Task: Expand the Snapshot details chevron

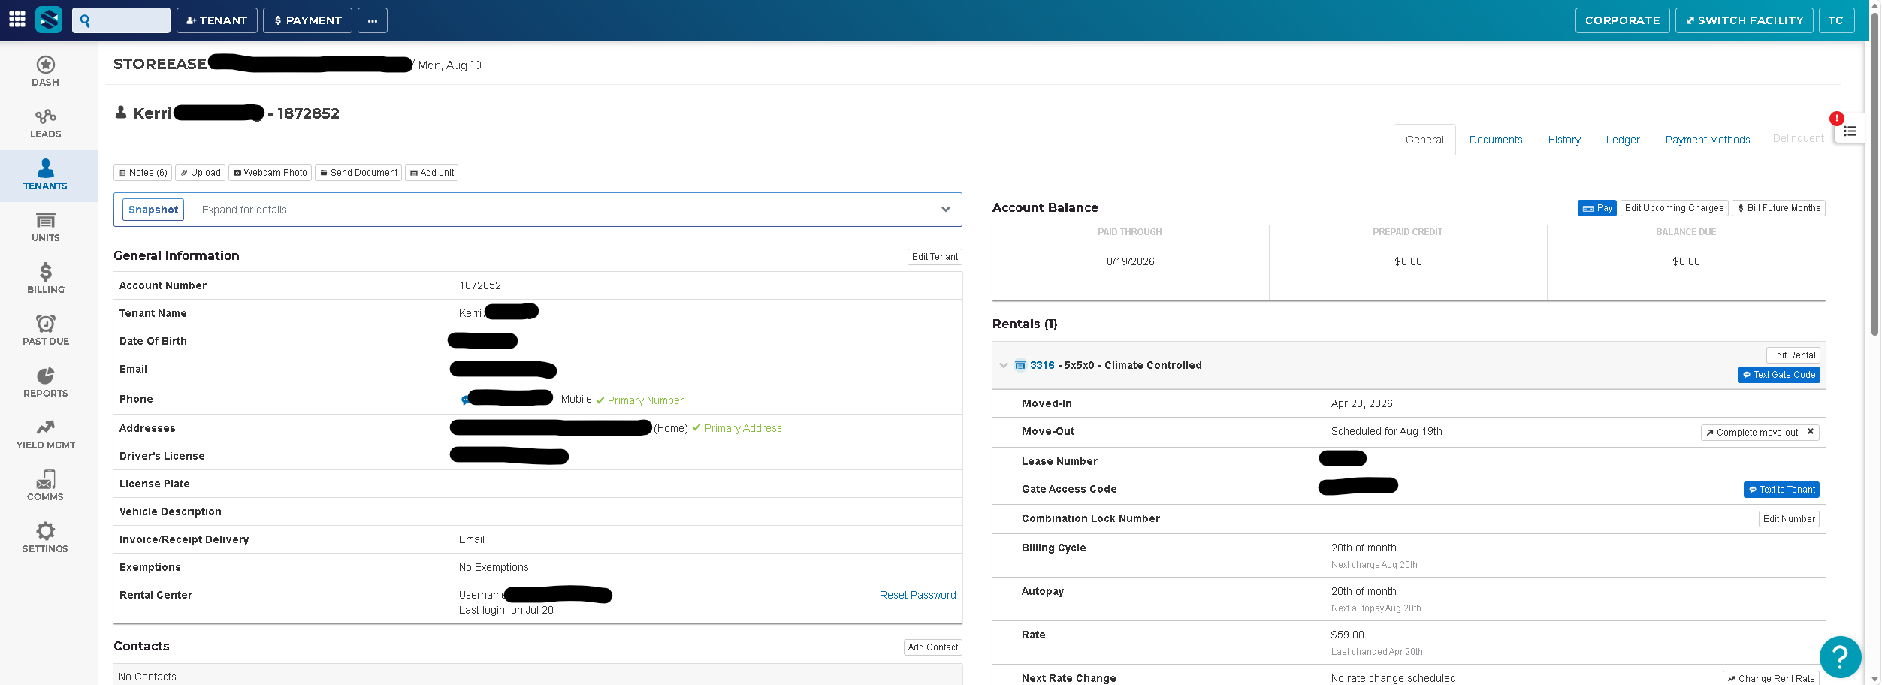Action: [946, 210]
